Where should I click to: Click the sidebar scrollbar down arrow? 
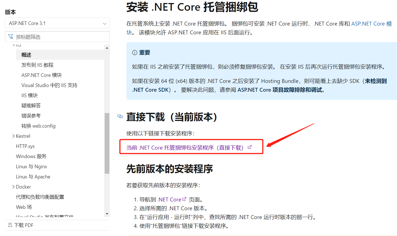click(x=107, y=214)
